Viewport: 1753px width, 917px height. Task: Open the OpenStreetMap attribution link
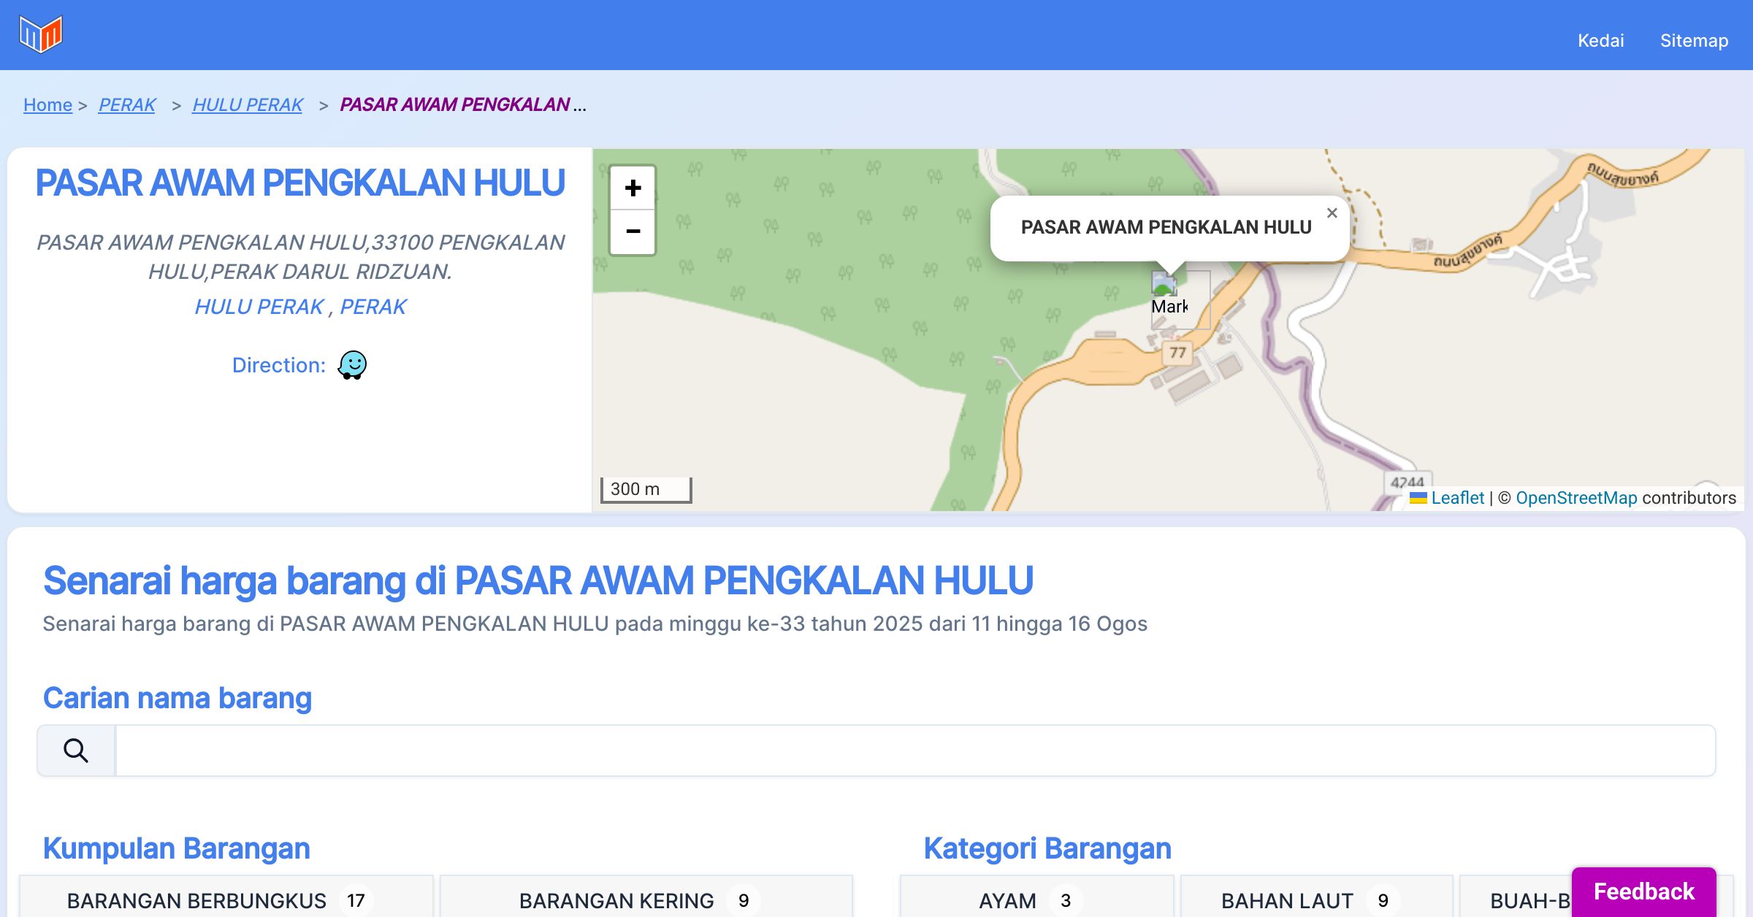(1576, 498)
